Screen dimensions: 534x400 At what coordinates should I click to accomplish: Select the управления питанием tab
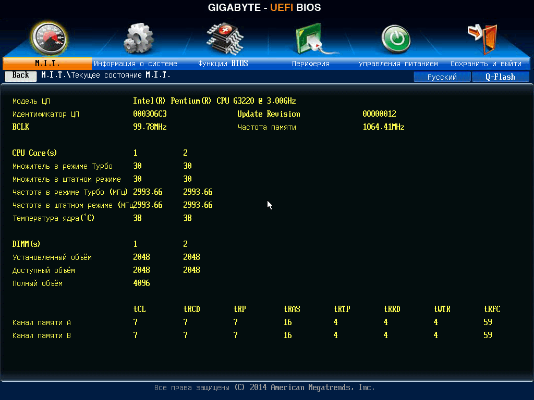click(398, 64)
